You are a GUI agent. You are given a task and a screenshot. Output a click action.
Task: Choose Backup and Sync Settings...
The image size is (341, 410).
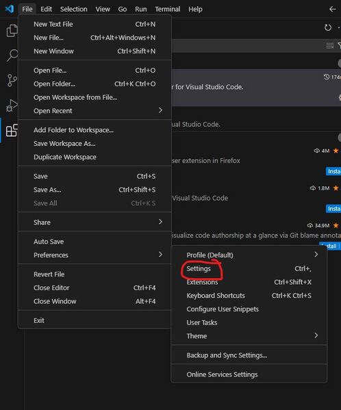[x=249, y=355]
